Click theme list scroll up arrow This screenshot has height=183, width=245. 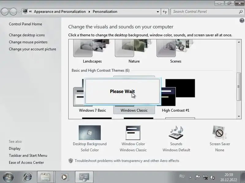click(x=239, y=42)
